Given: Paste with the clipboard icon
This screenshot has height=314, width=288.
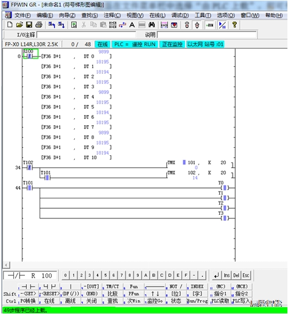Looking at the screenshot, I should (x=103, y=25).
